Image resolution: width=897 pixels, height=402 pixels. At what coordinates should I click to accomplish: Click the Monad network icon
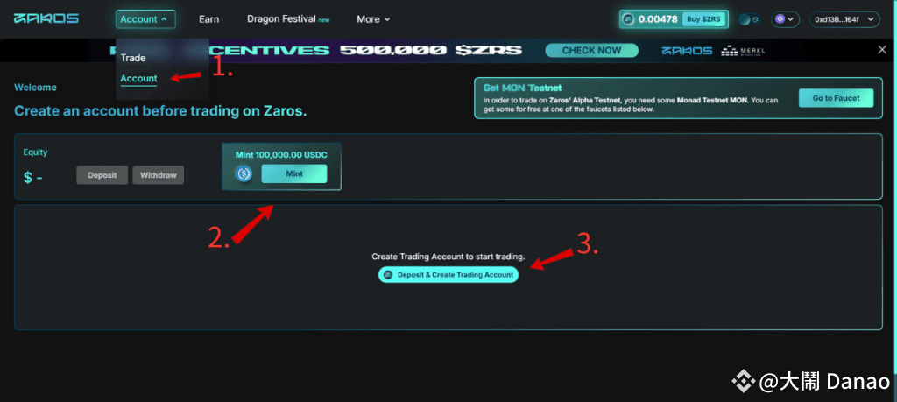coord(779,19)
